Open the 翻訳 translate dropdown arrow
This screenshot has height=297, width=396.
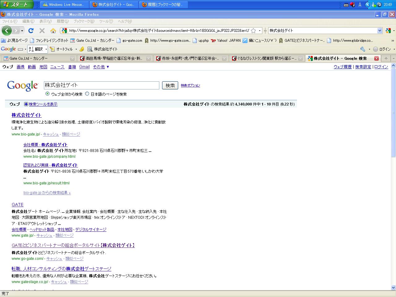coord(46,49)
